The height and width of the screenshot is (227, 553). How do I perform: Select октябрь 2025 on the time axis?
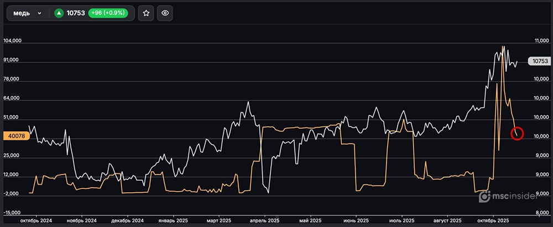pos(492,219)
